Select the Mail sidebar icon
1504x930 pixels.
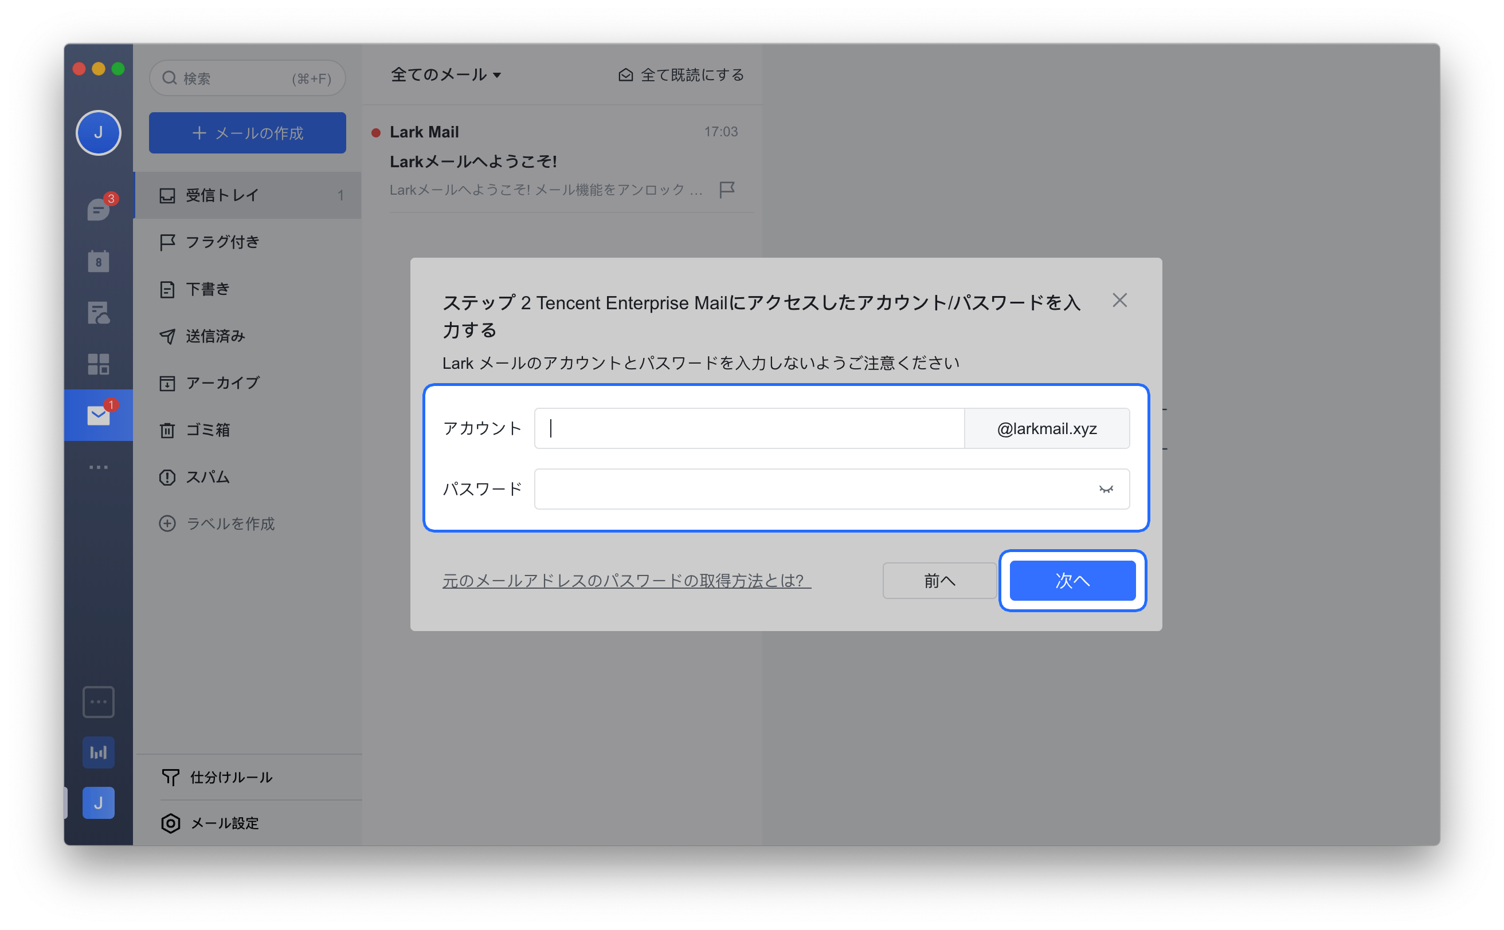(x=99, y=416)
